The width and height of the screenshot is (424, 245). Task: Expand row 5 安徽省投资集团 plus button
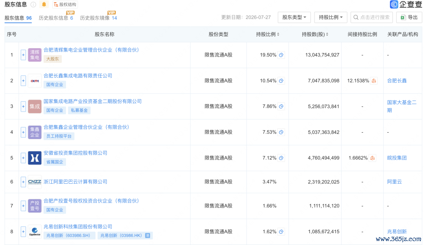coord(23,158)
